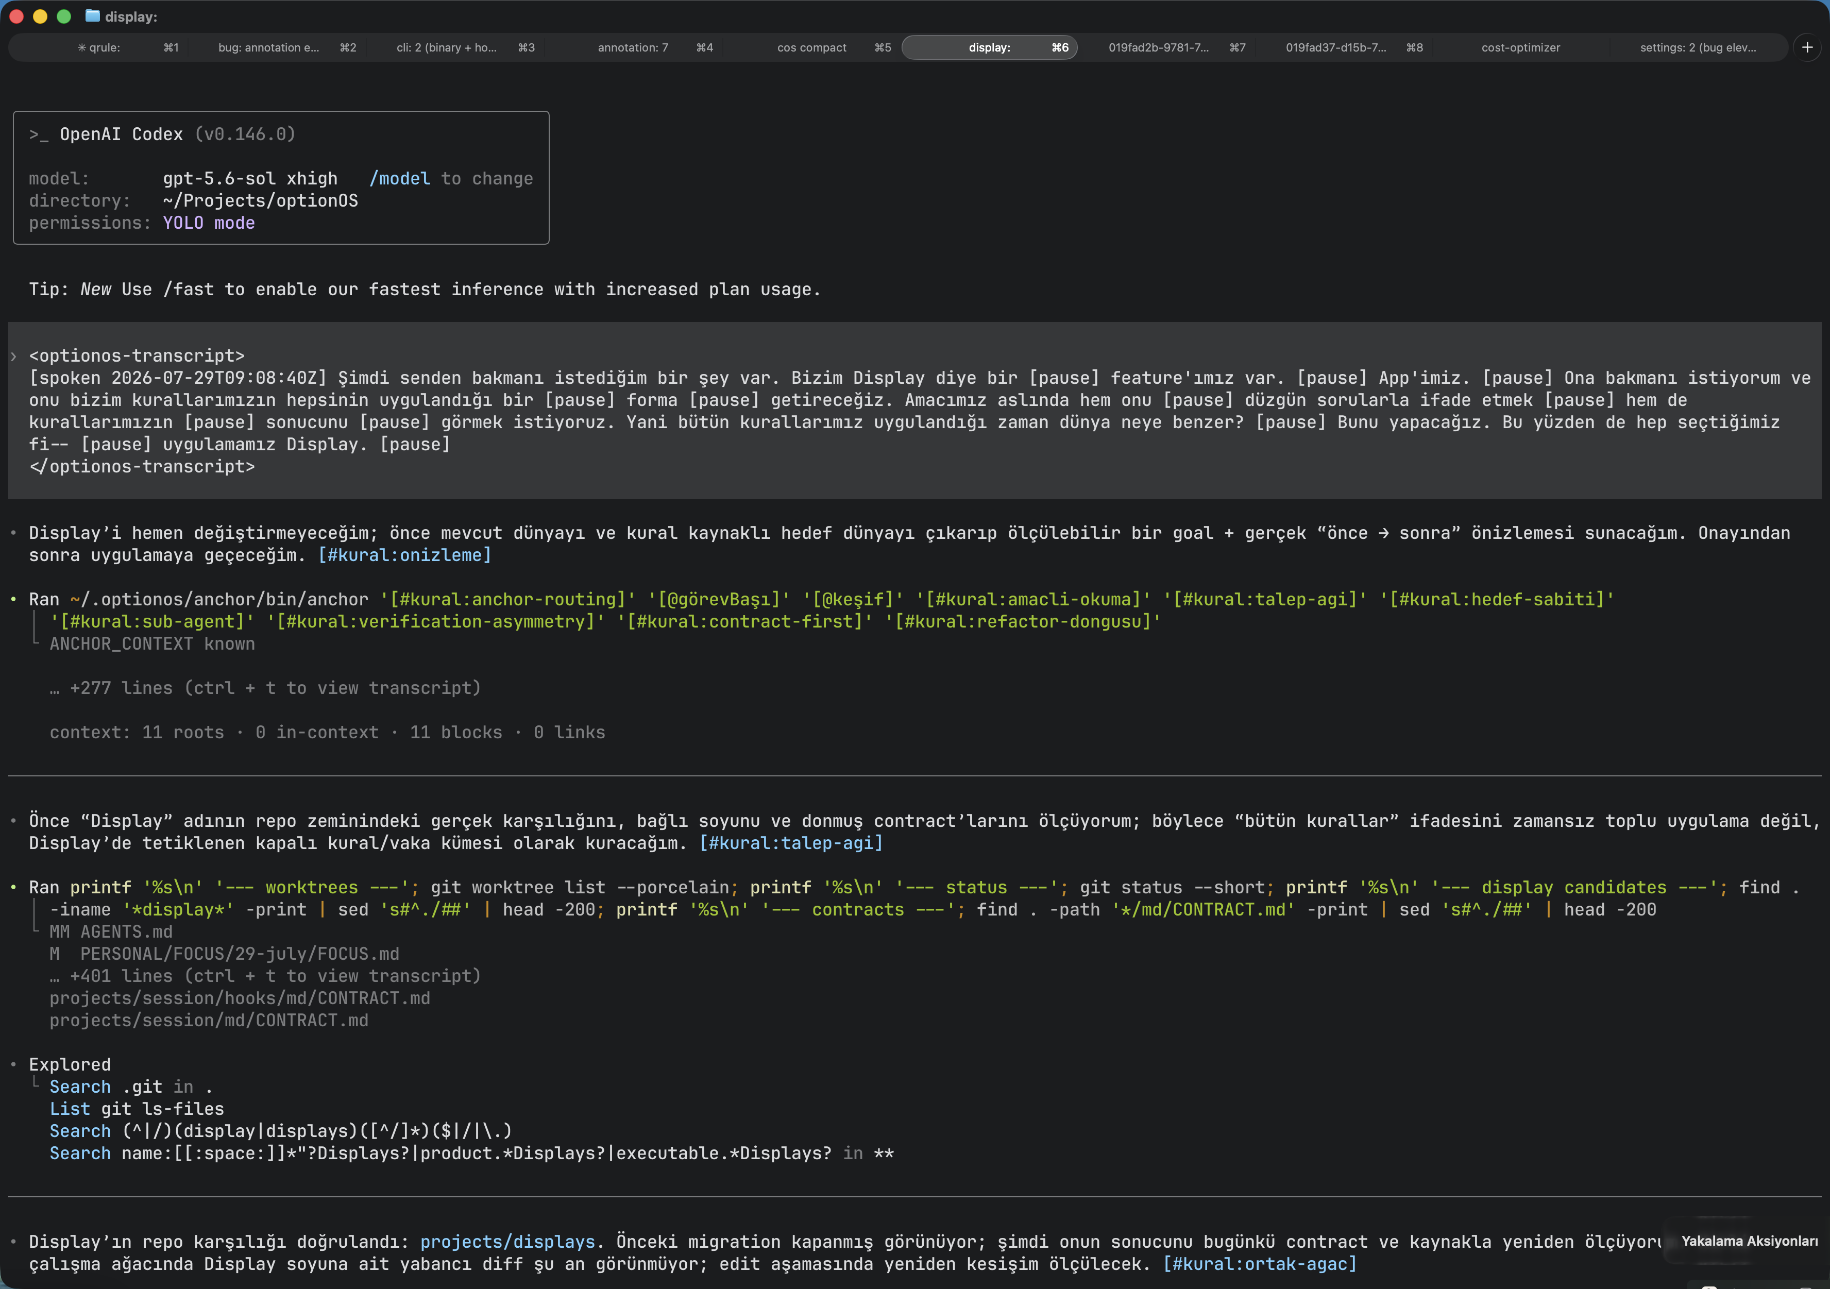This screenshot has height=1289, width=1830.
Task: Click the '[#kural:refactor-dongusu]' argument
Action: [1023, 622]
